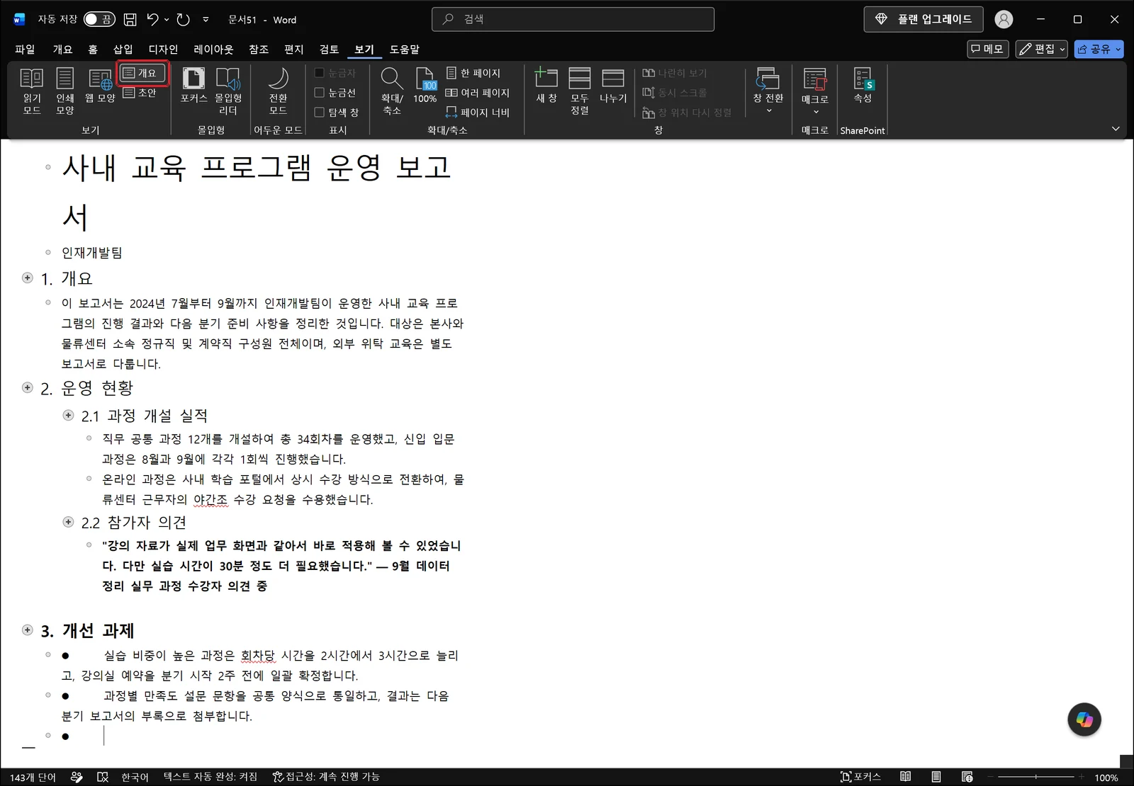
Task: Click the spelling check status icon
Action: click(103, 777)
